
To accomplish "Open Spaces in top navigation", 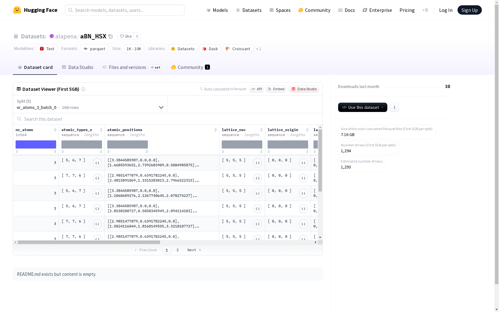I will [280, 10].
